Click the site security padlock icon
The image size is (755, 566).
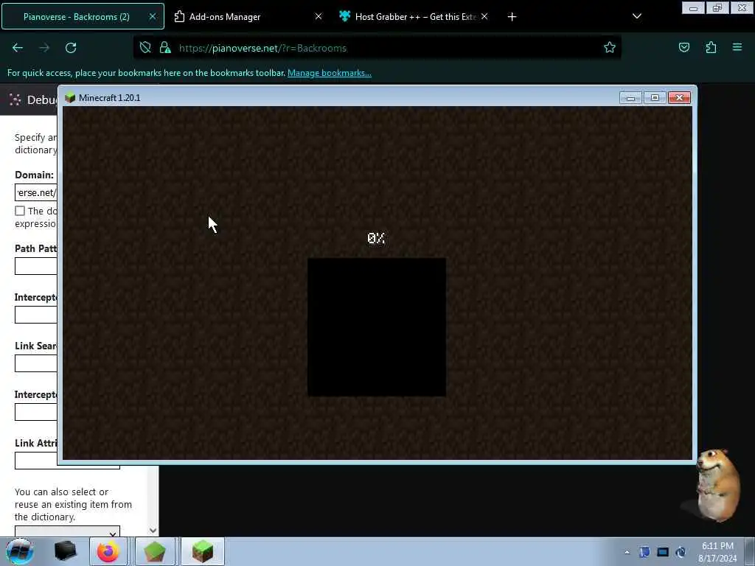tap(165, 48)
